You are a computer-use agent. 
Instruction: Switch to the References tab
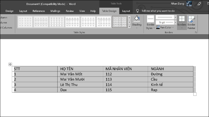click(x=39, y=11)
